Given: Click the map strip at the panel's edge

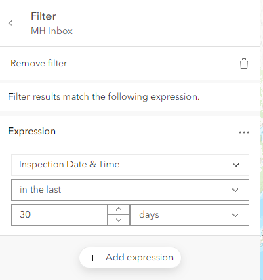Looking at the screenshot, I should tap(262, 140).
